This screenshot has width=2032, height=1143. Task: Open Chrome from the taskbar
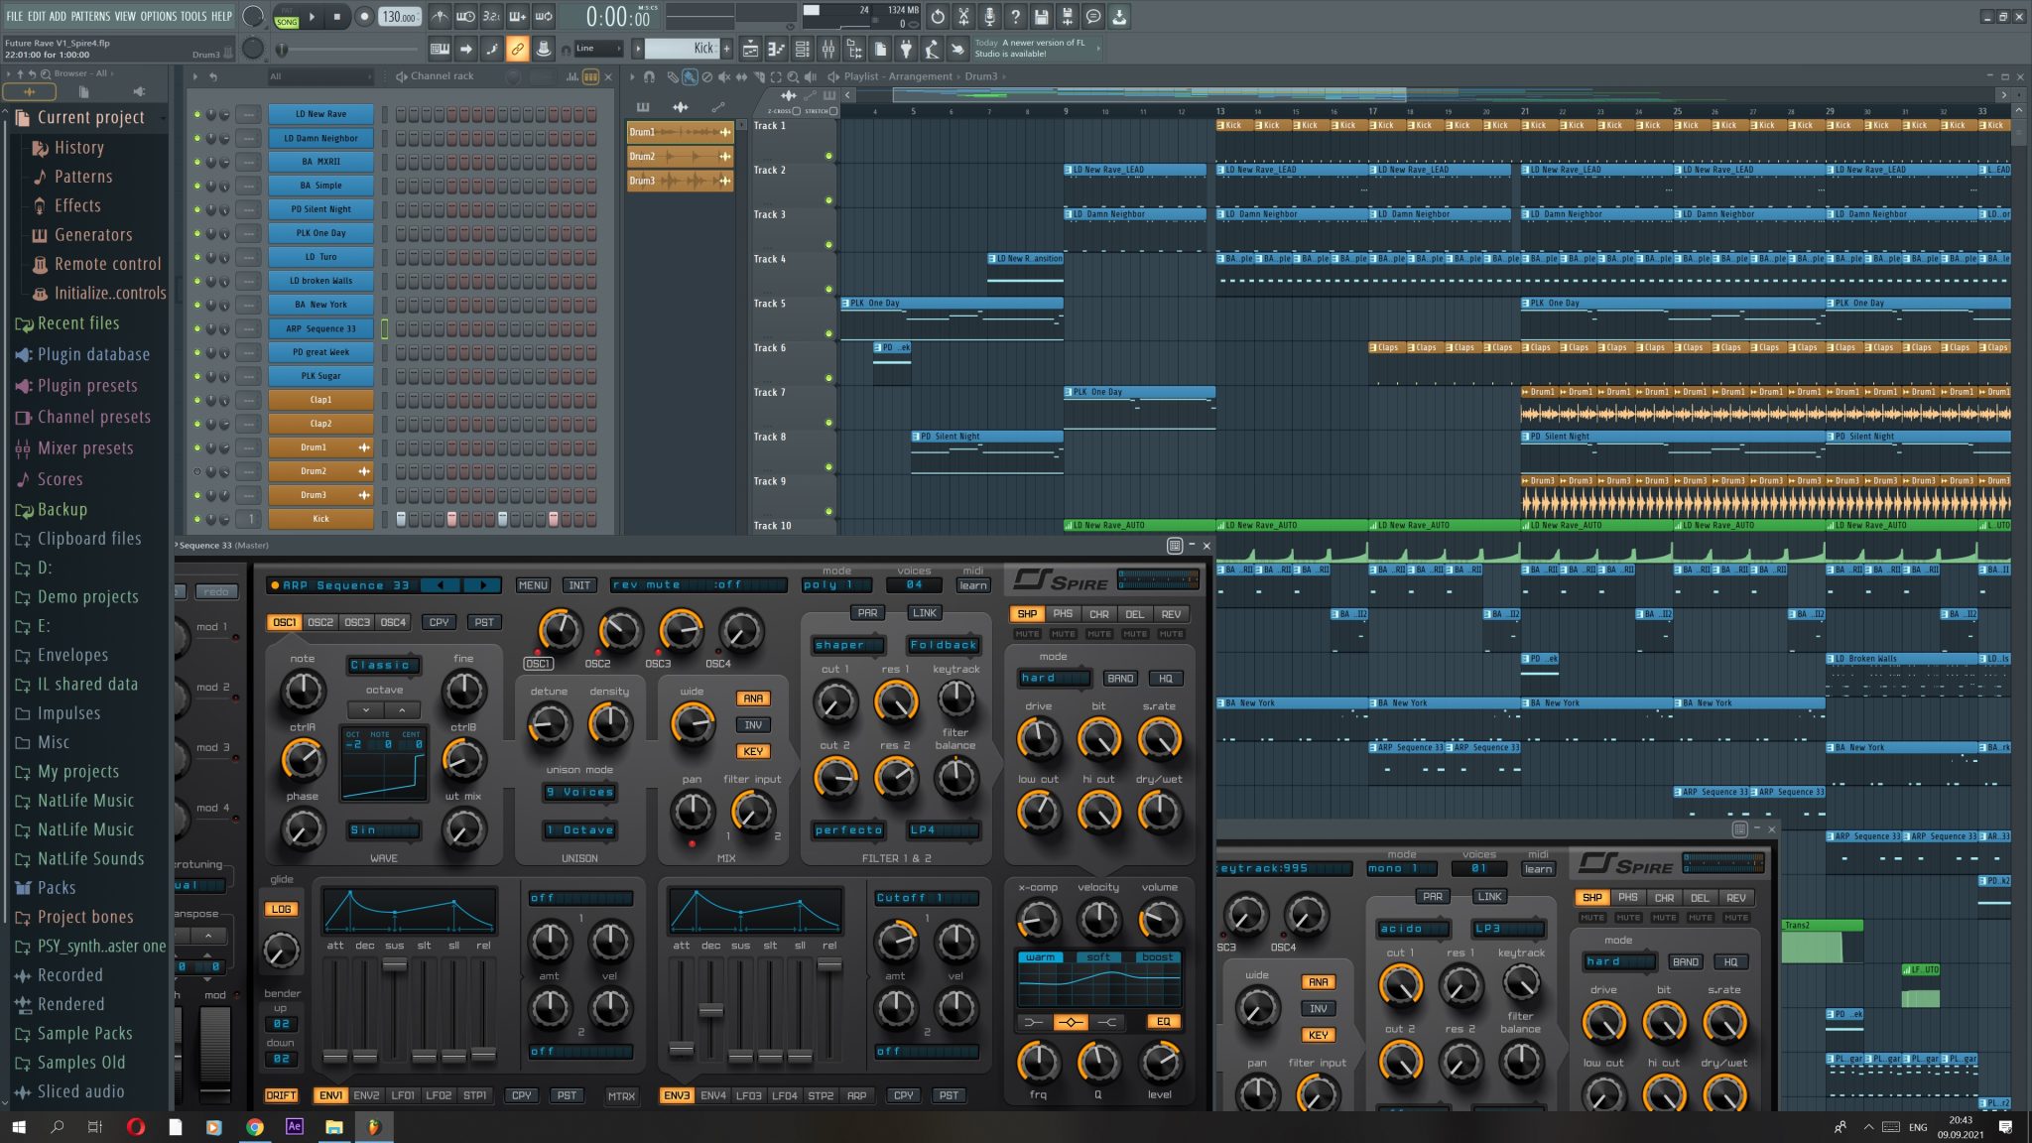[x=255, y=1127]
